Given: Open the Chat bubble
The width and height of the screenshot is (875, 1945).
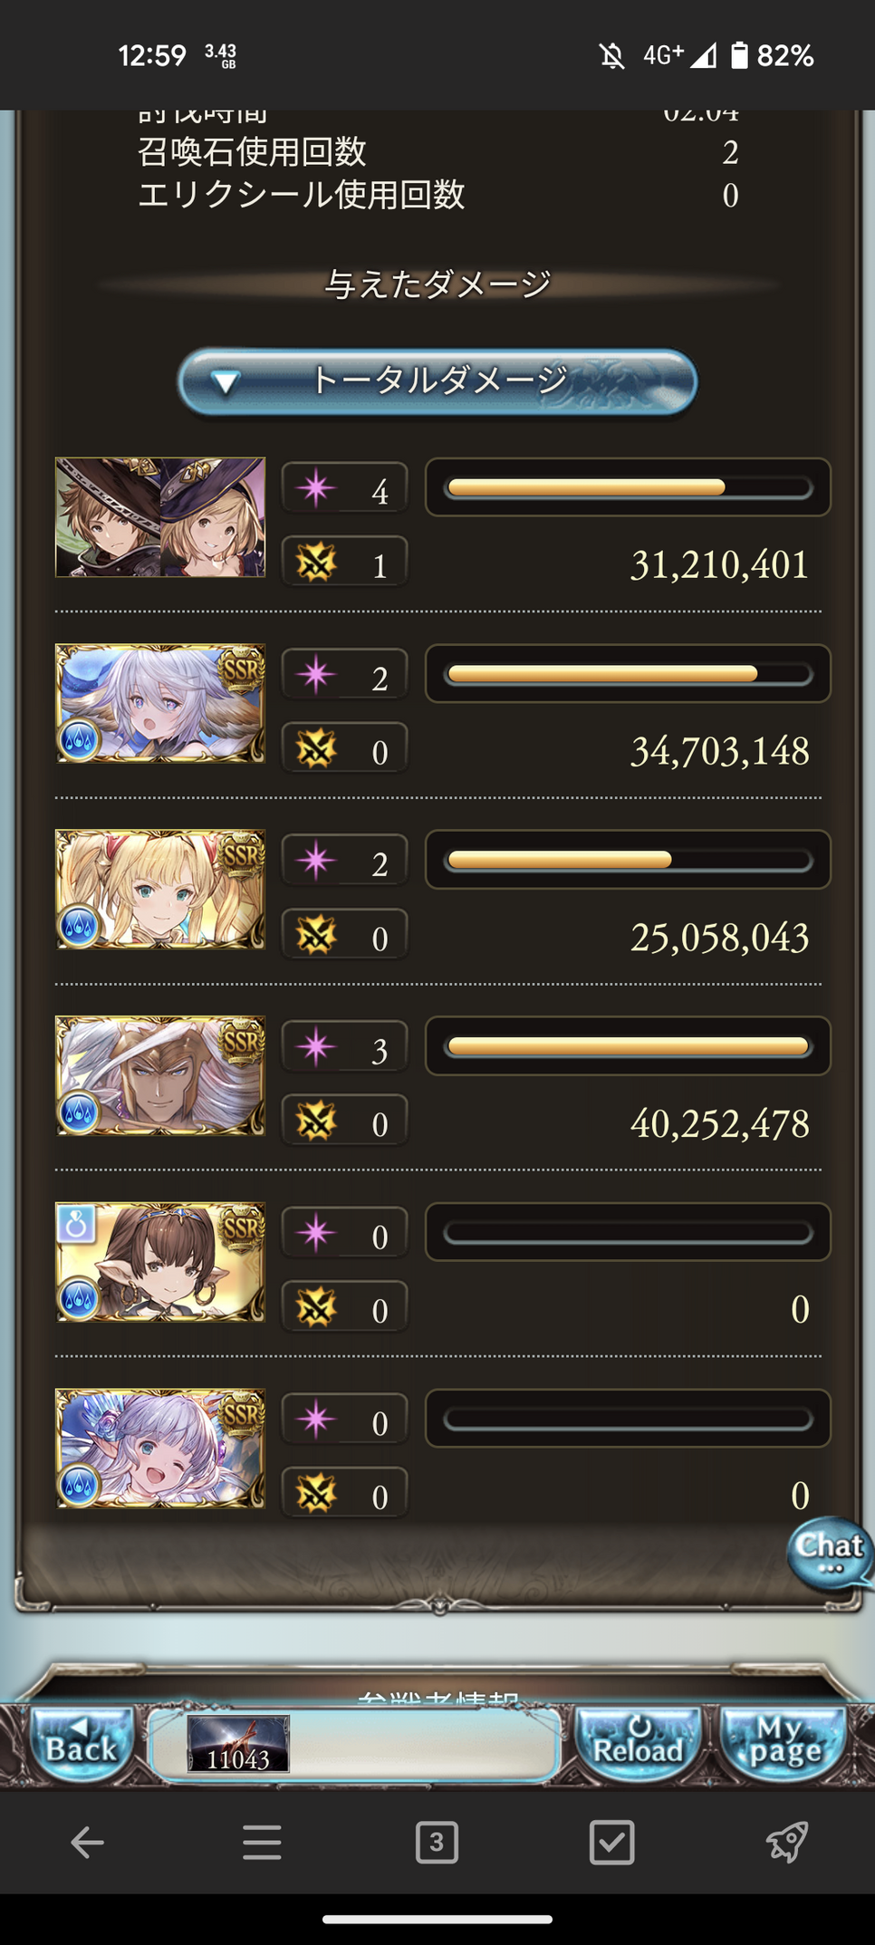Looking at the screenshot, I should tap(830, 1553).
